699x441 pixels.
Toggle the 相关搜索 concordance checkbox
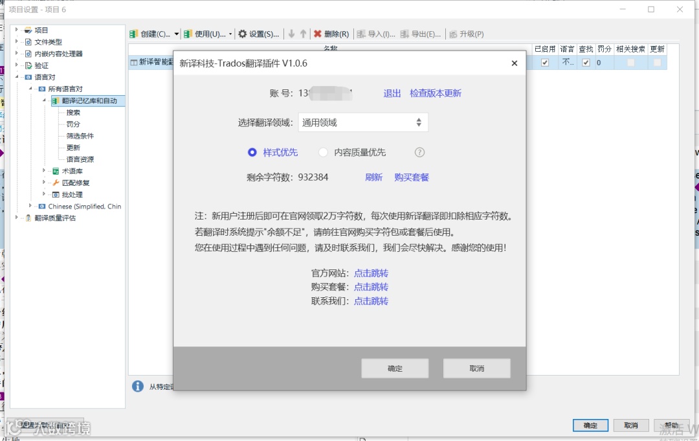630,63
